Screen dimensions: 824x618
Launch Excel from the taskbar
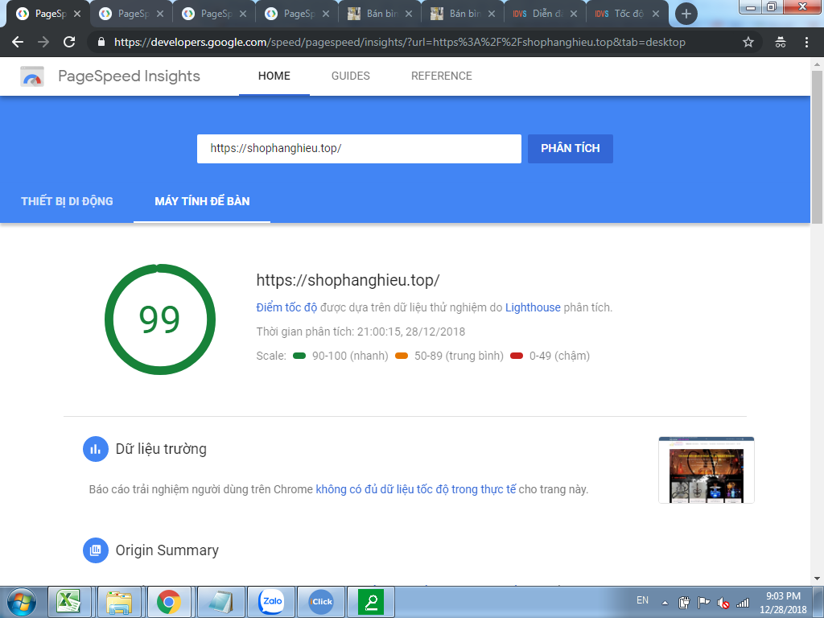click(68, 601)
